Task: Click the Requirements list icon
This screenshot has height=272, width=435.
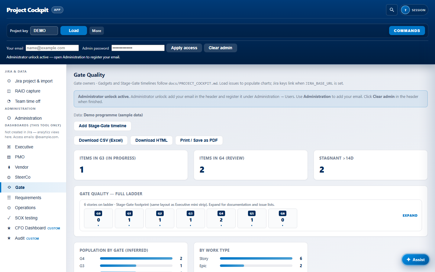Action: pyautogui.click(x=9, y=198)
